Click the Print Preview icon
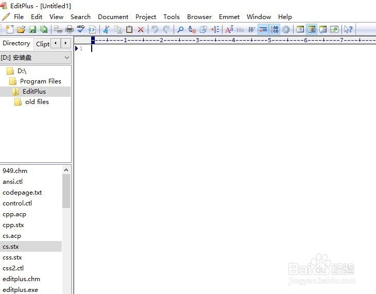376x294 pixels. pos(58,29)
